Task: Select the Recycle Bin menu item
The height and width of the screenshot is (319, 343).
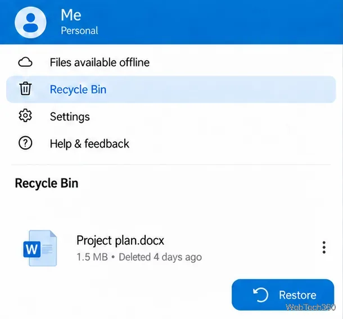Action: [x=171, y=89]
